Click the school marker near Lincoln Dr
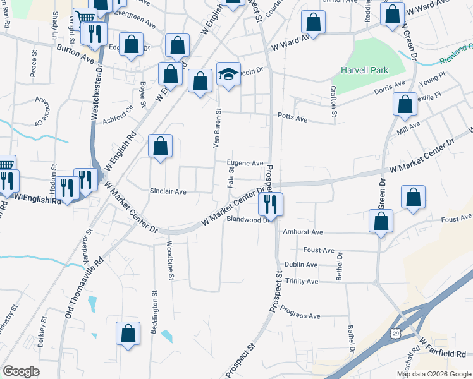The width and height of the screenshot is (473, 379). [x=228, y=74]
